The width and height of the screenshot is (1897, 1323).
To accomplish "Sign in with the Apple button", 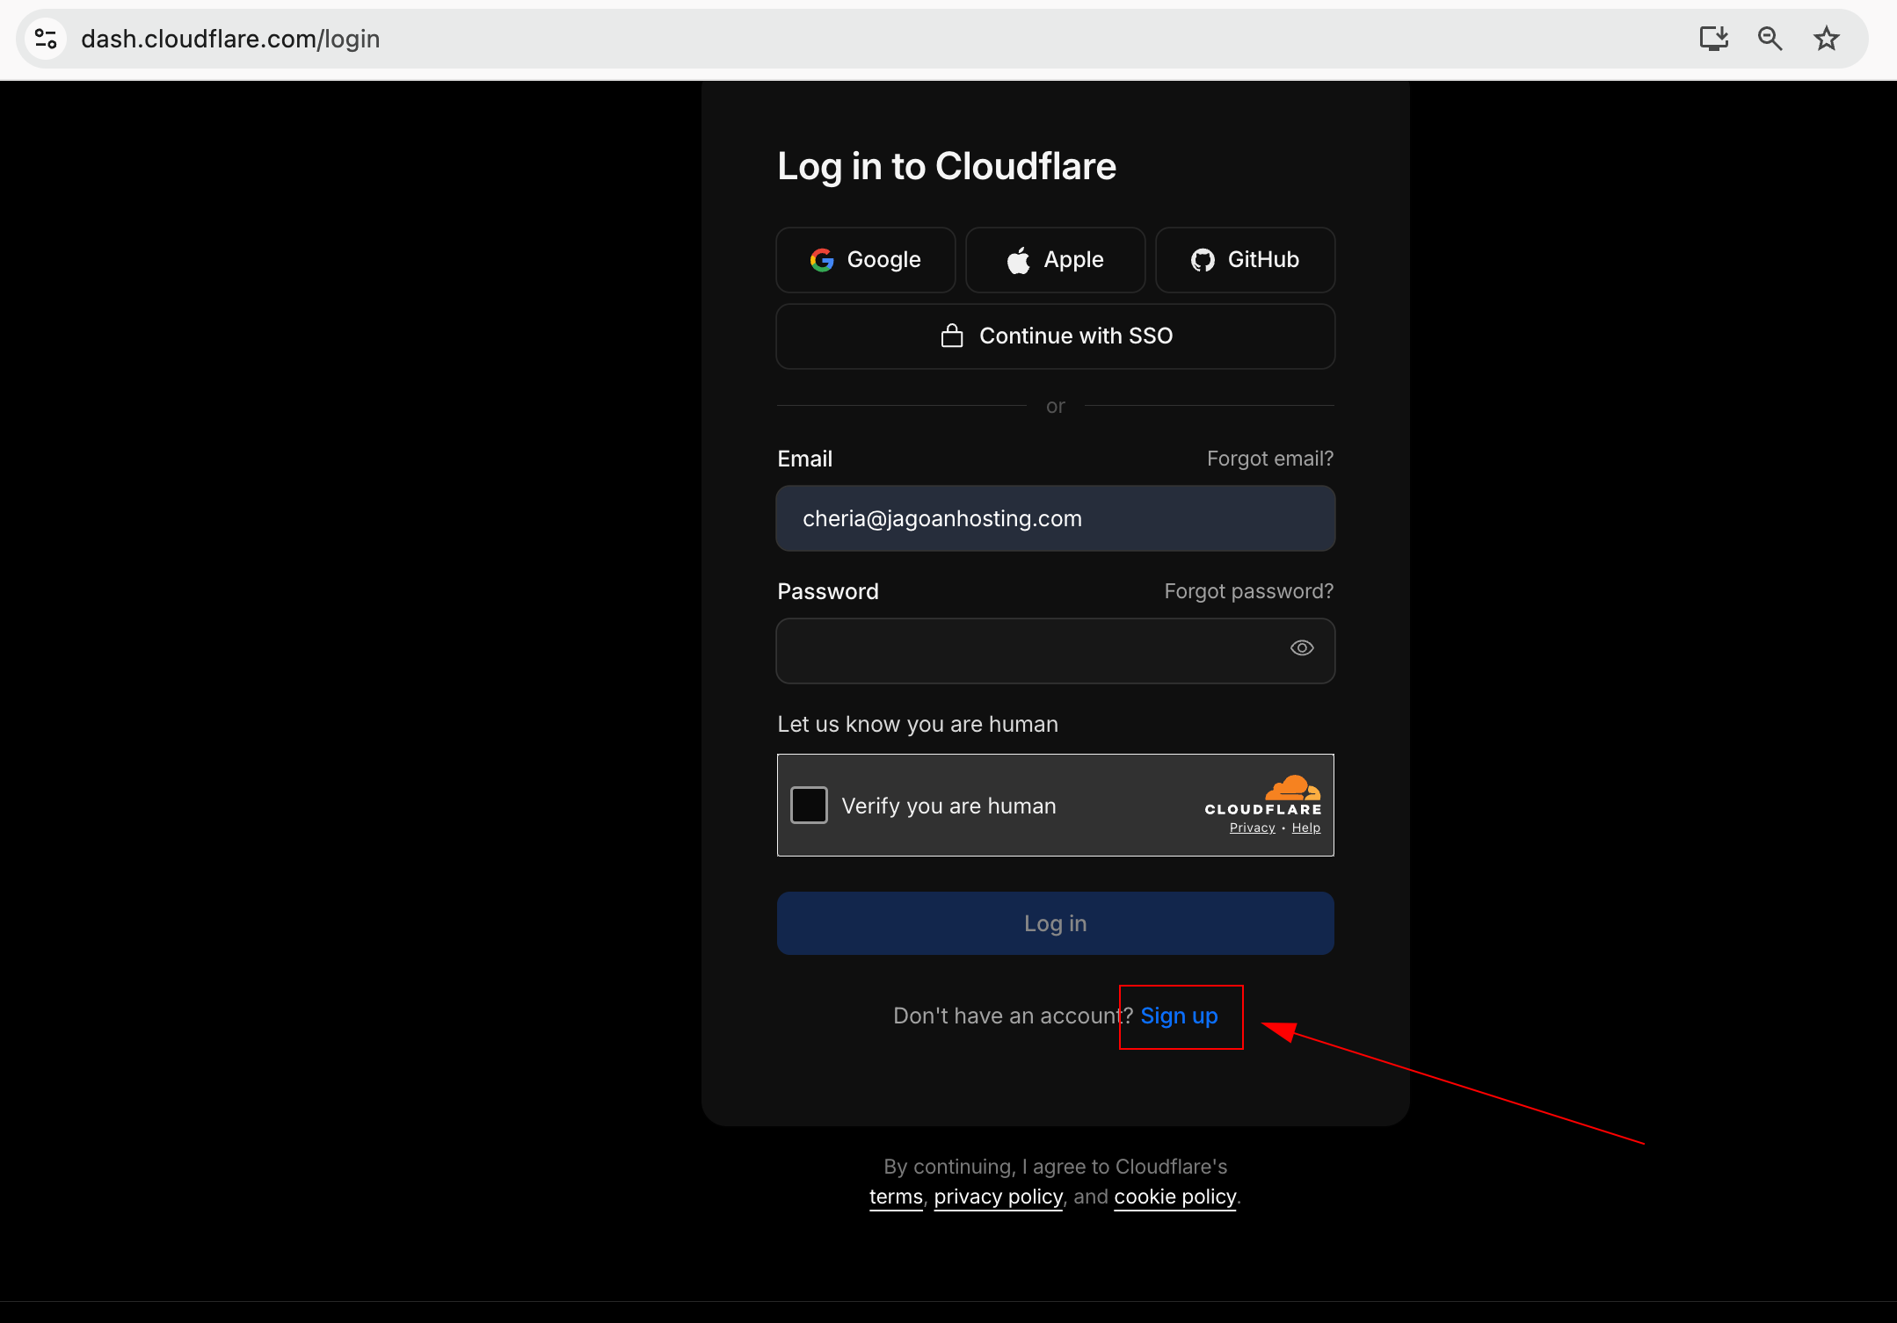I will pos(1056,260).
